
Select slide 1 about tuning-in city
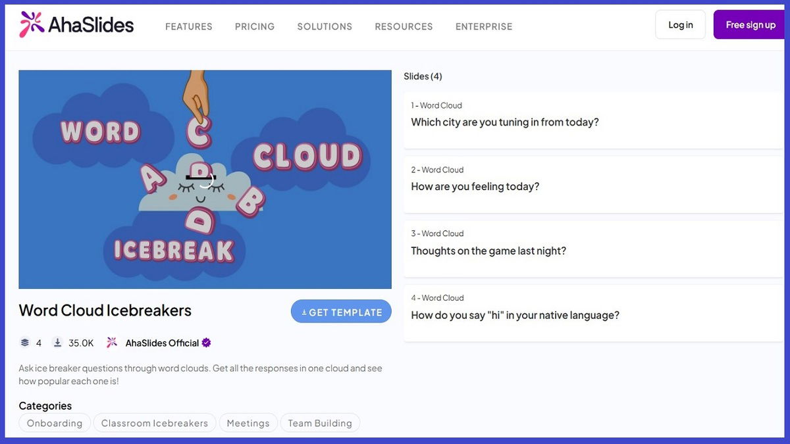[x=592, y=120]
